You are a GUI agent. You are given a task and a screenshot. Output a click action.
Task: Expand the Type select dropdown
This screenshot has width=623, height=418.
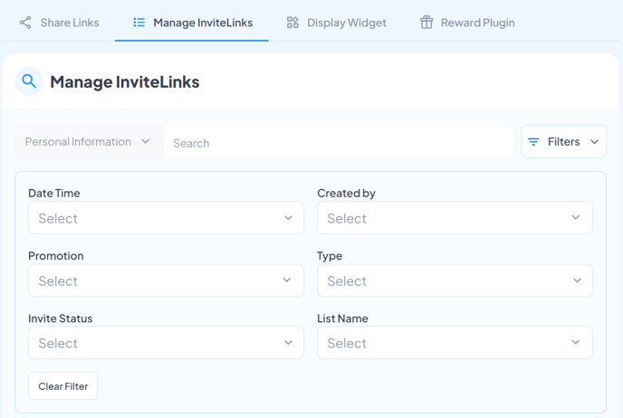(455, 280)
